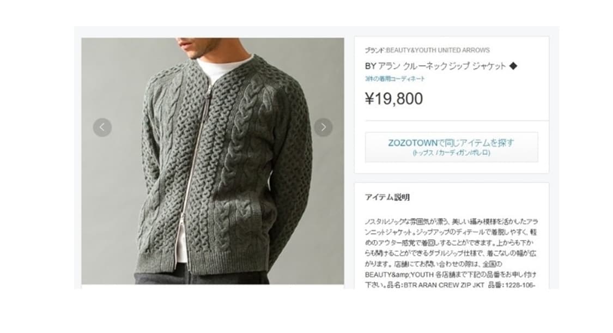This screenshot has width=613, height=333.
Task: Show the previous product photo
Action: 102,128
